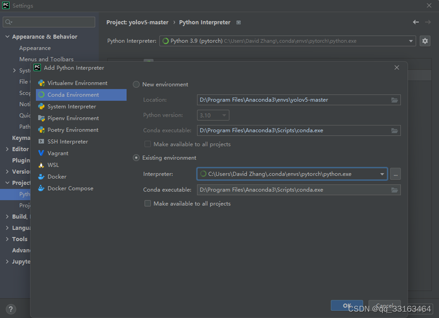Open help with the question mark button
Viewport: 439px width, 318px height.
pos(11,309)
